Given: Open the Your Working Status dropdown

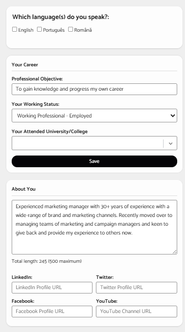Looking at the screenshot, I should (x=94, y=116).
